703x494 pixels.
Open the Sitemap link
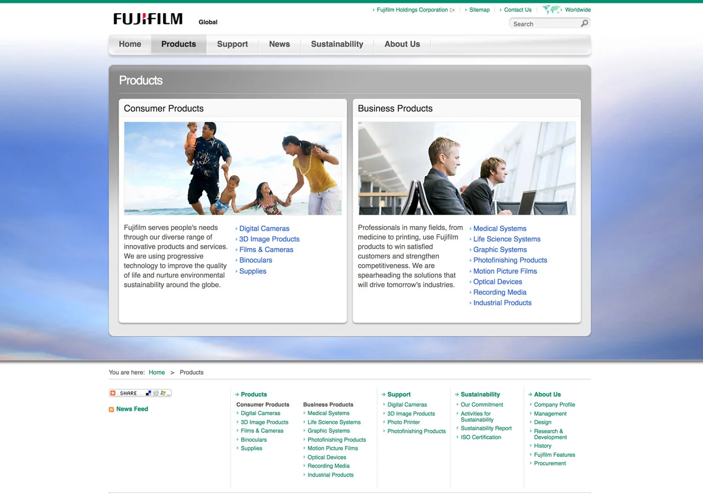pos(479,10)
